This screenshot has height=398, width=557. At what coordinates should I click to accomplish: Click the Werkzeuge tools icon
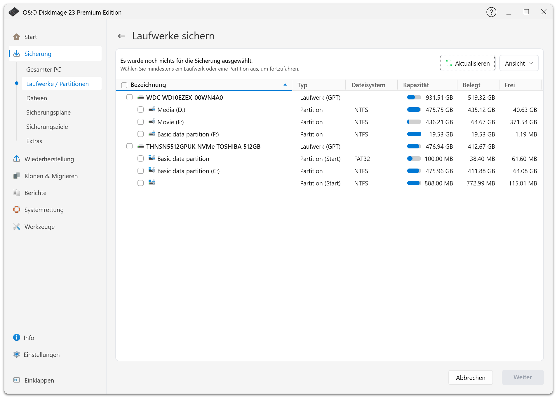tap(17, 227)
